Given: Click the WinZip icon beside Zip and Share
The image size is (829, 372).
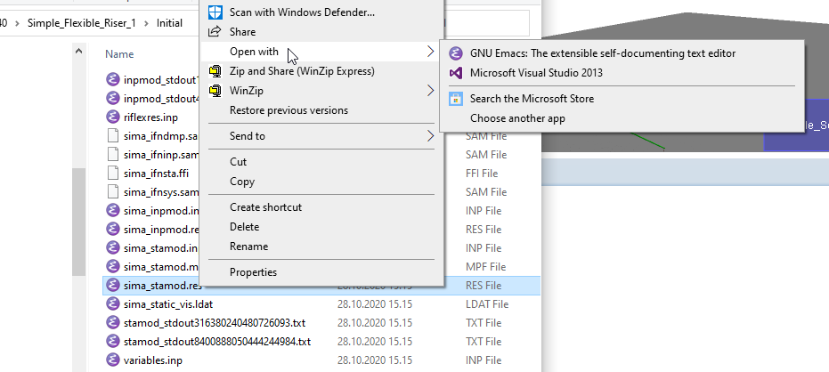Looking at the screenshot, I should 215,71.
